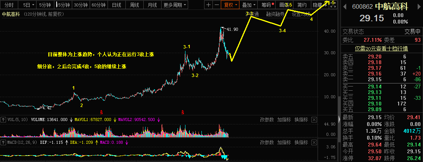Viewport: 423px width, 162px height.
Task: Open the 筹码 chip distribution
Action: point(267,5)
